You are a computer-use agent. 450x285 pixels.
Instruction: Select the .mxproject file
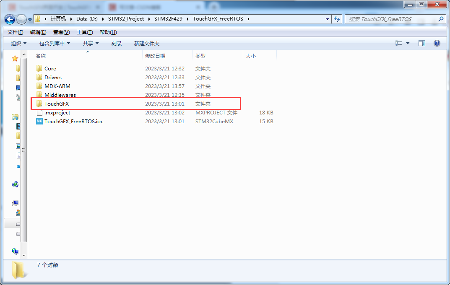click(57, 113)
